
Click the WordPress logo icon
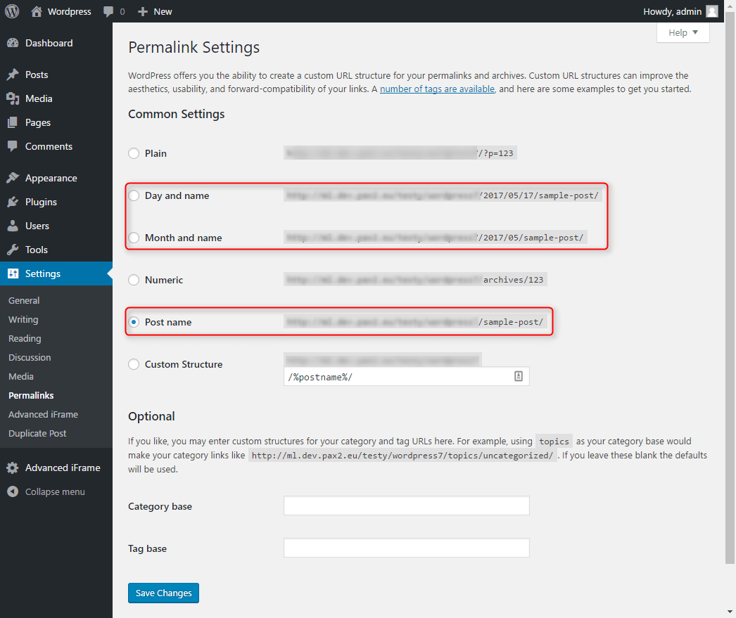tap(12, 11)
